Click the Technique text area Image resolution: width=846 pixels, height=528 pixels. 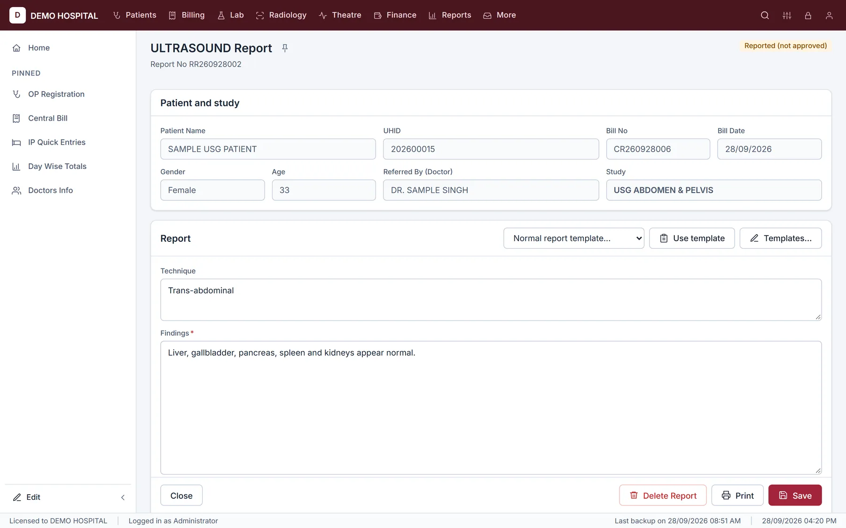click(491, 300)
